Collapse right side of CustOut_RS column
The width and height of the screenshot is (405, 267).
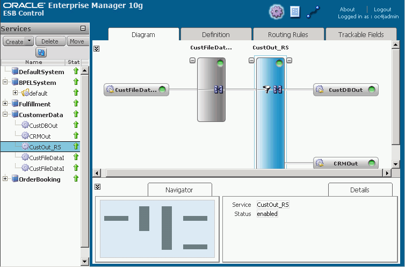pyautogui.click(x=290, y=60)
